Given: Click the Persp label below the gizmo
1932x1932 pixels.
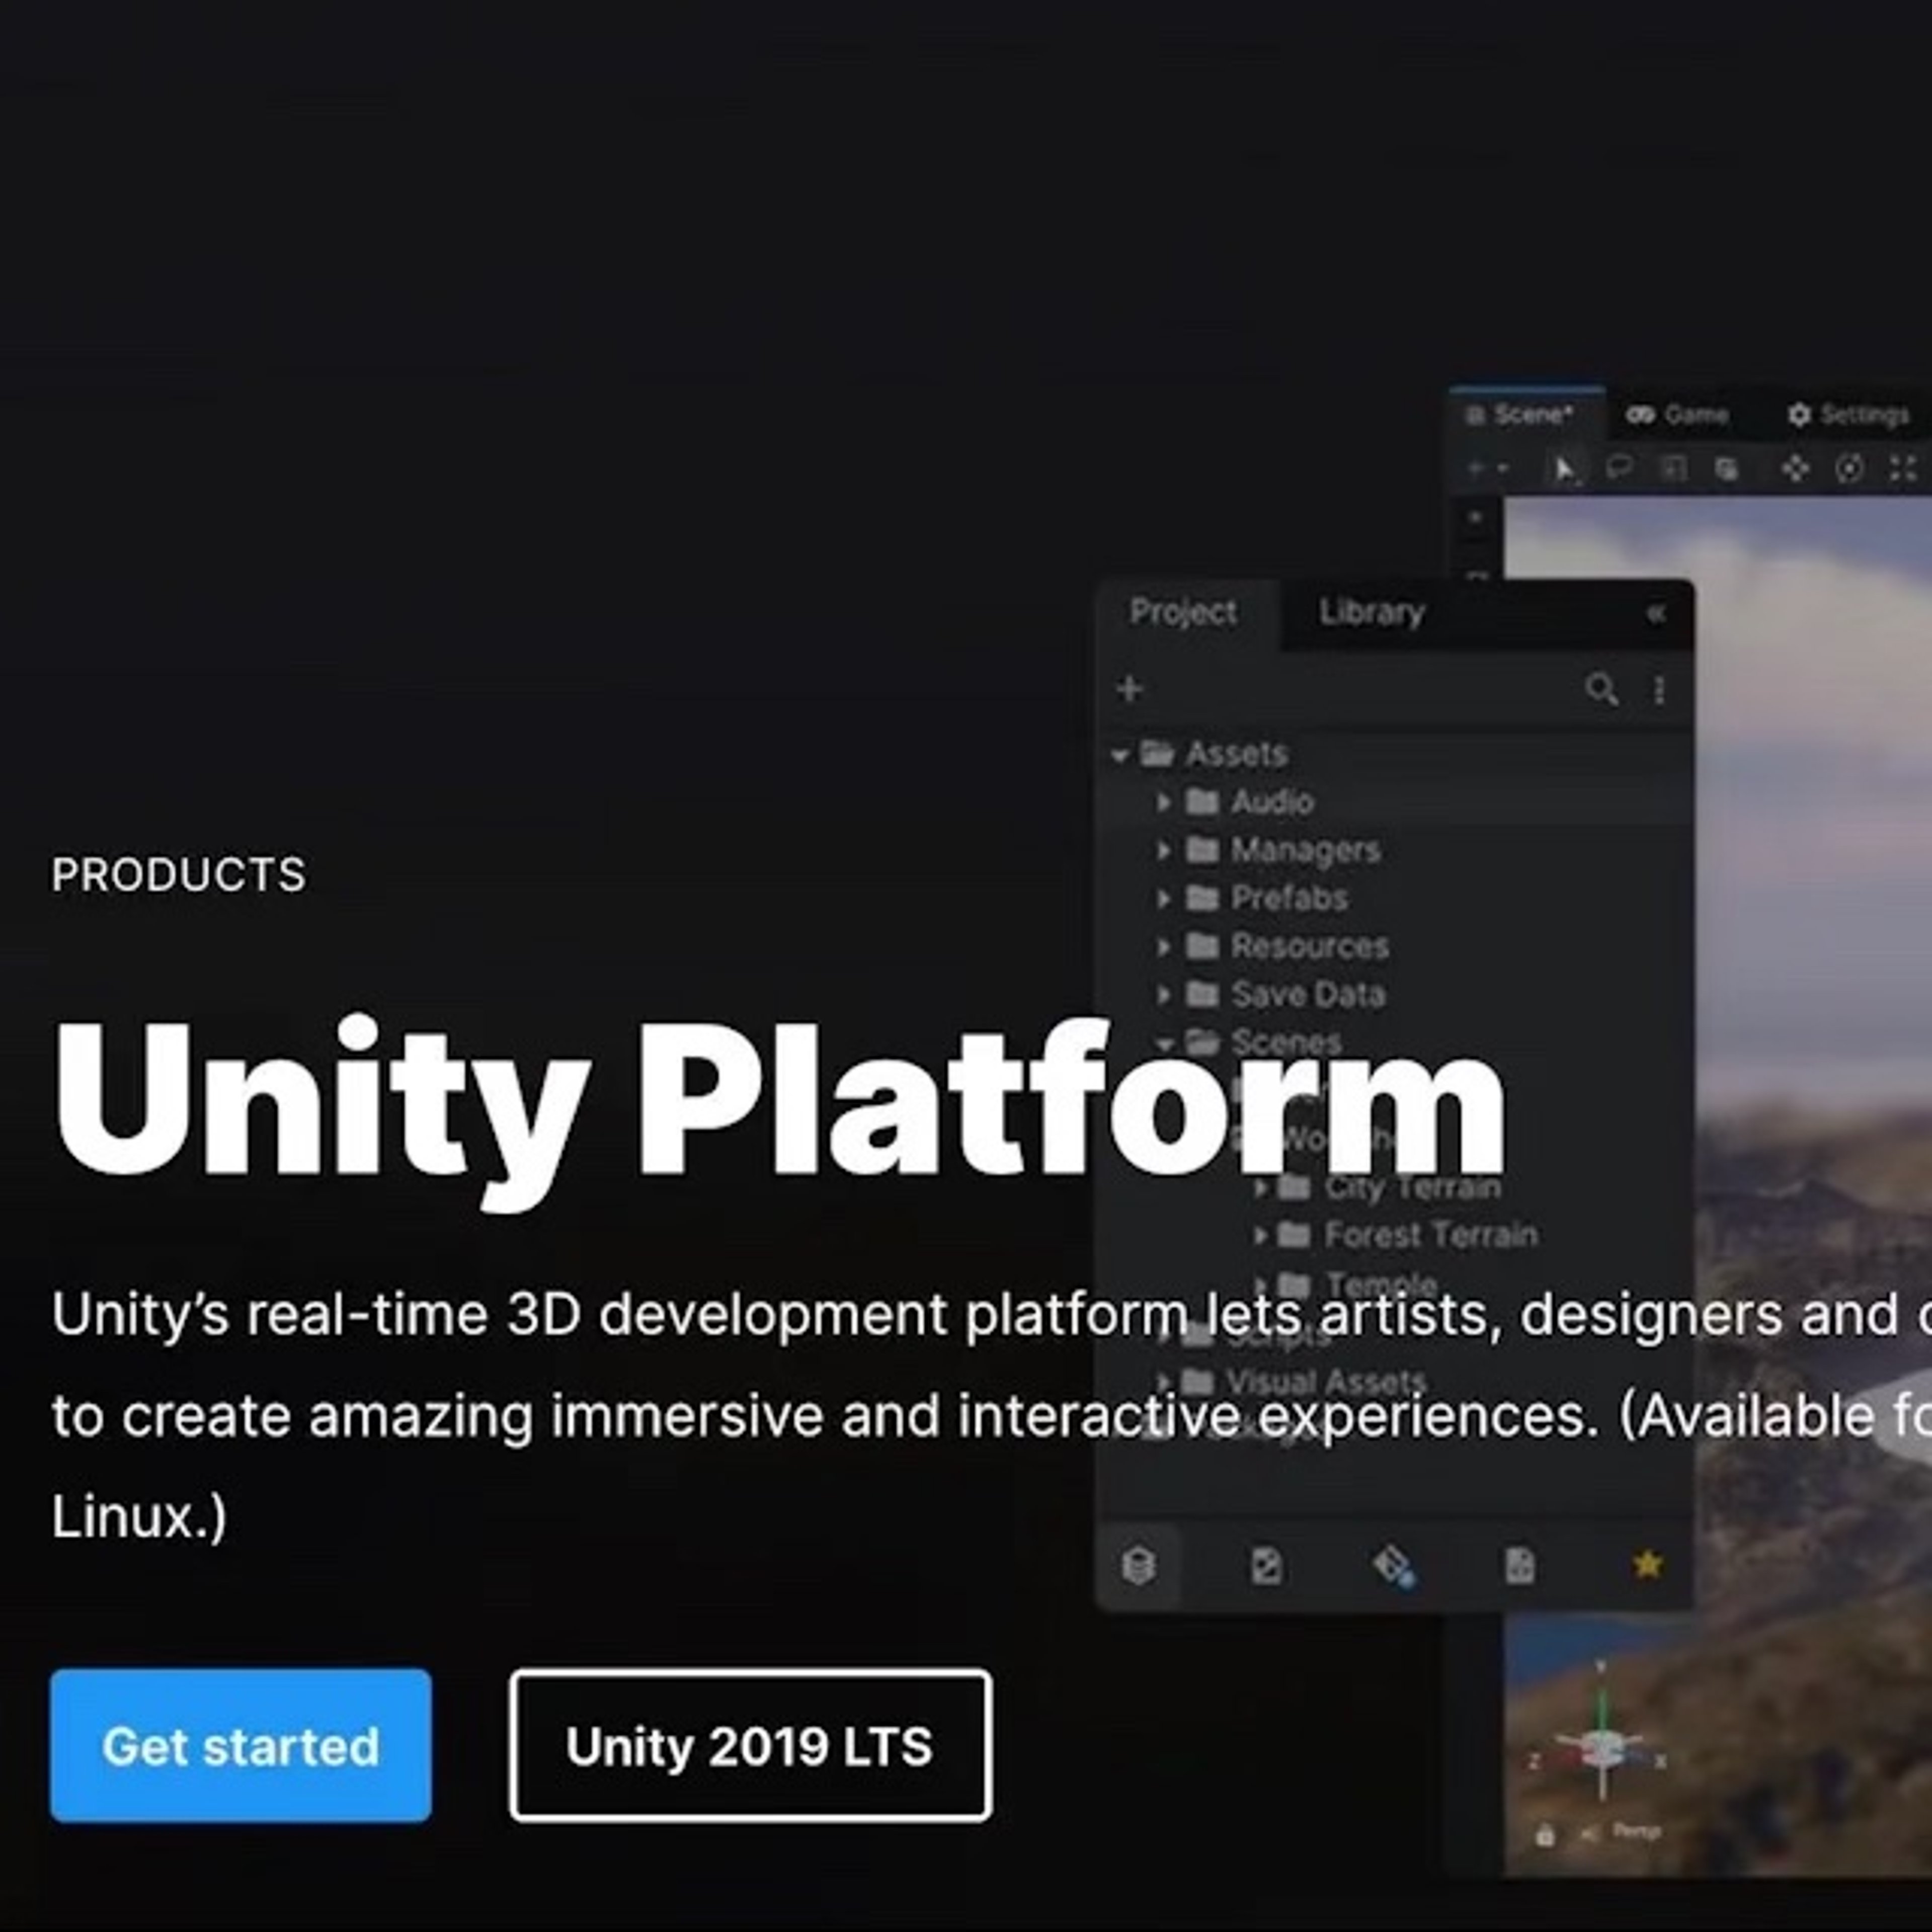Looking at the screenshot, I should click(x=1636, y=1831).
